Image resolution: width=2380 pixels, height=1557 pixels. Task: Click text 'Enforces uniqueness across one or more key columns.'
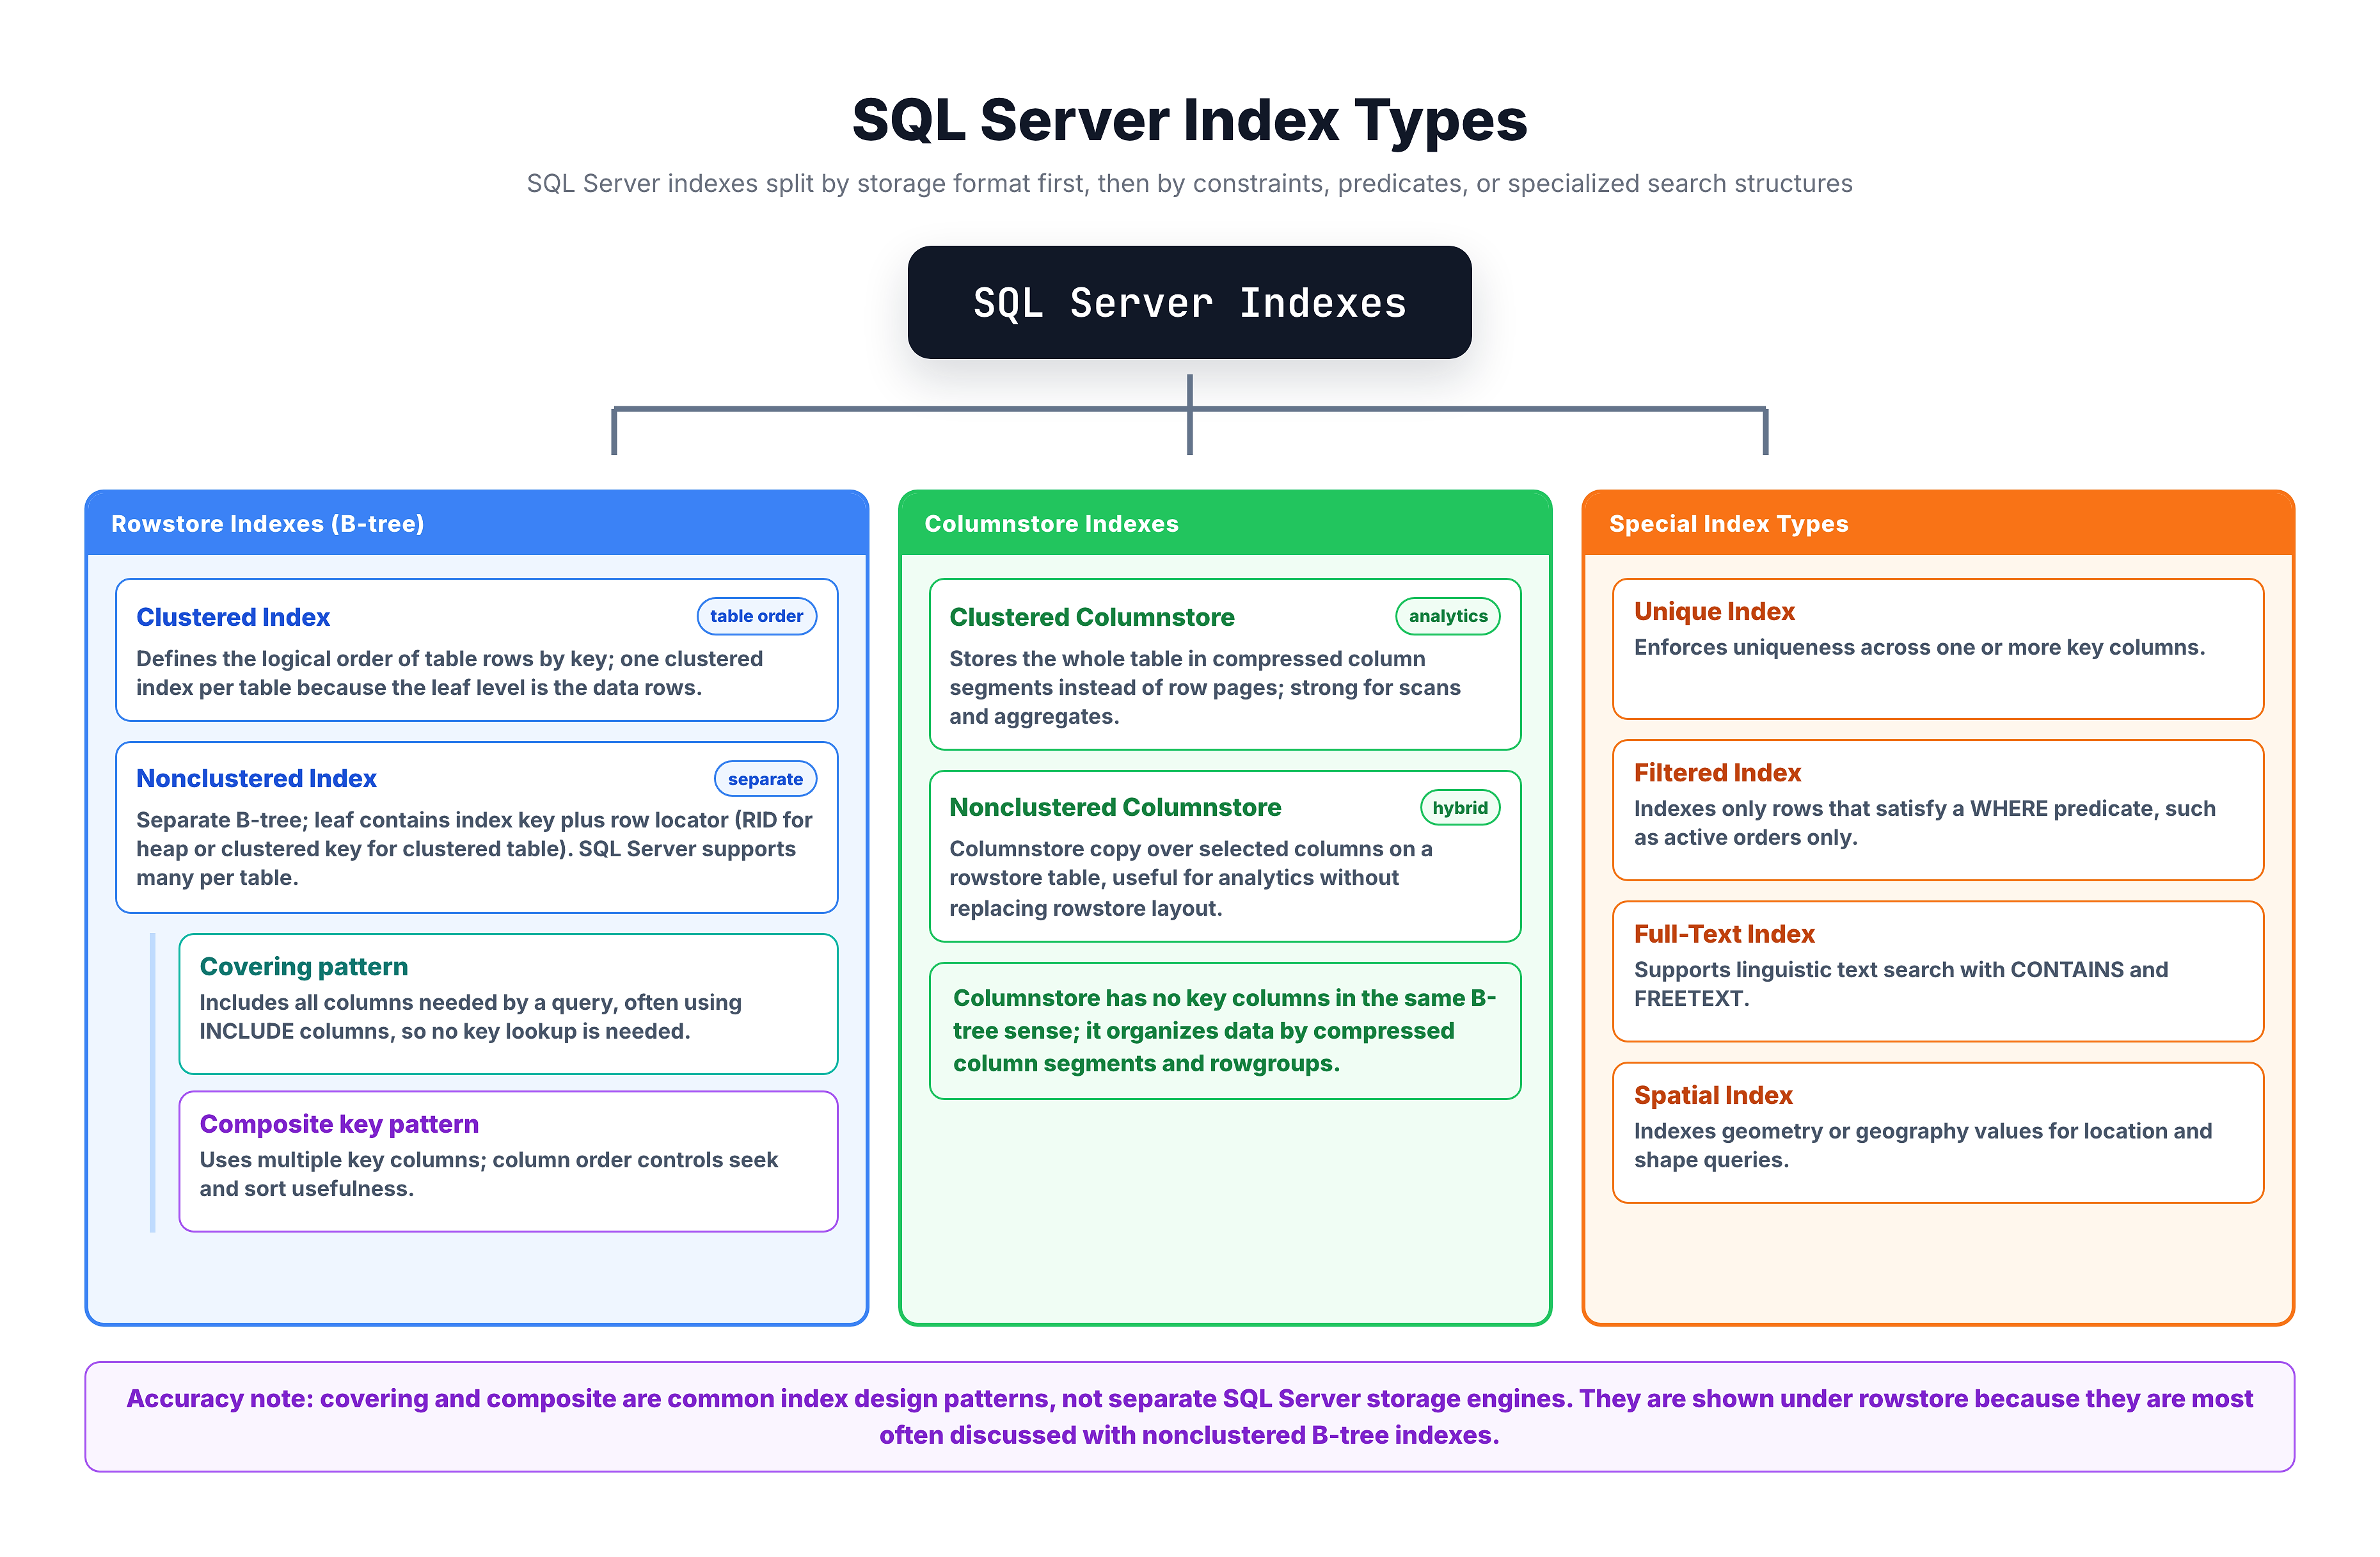[1919, 647]
